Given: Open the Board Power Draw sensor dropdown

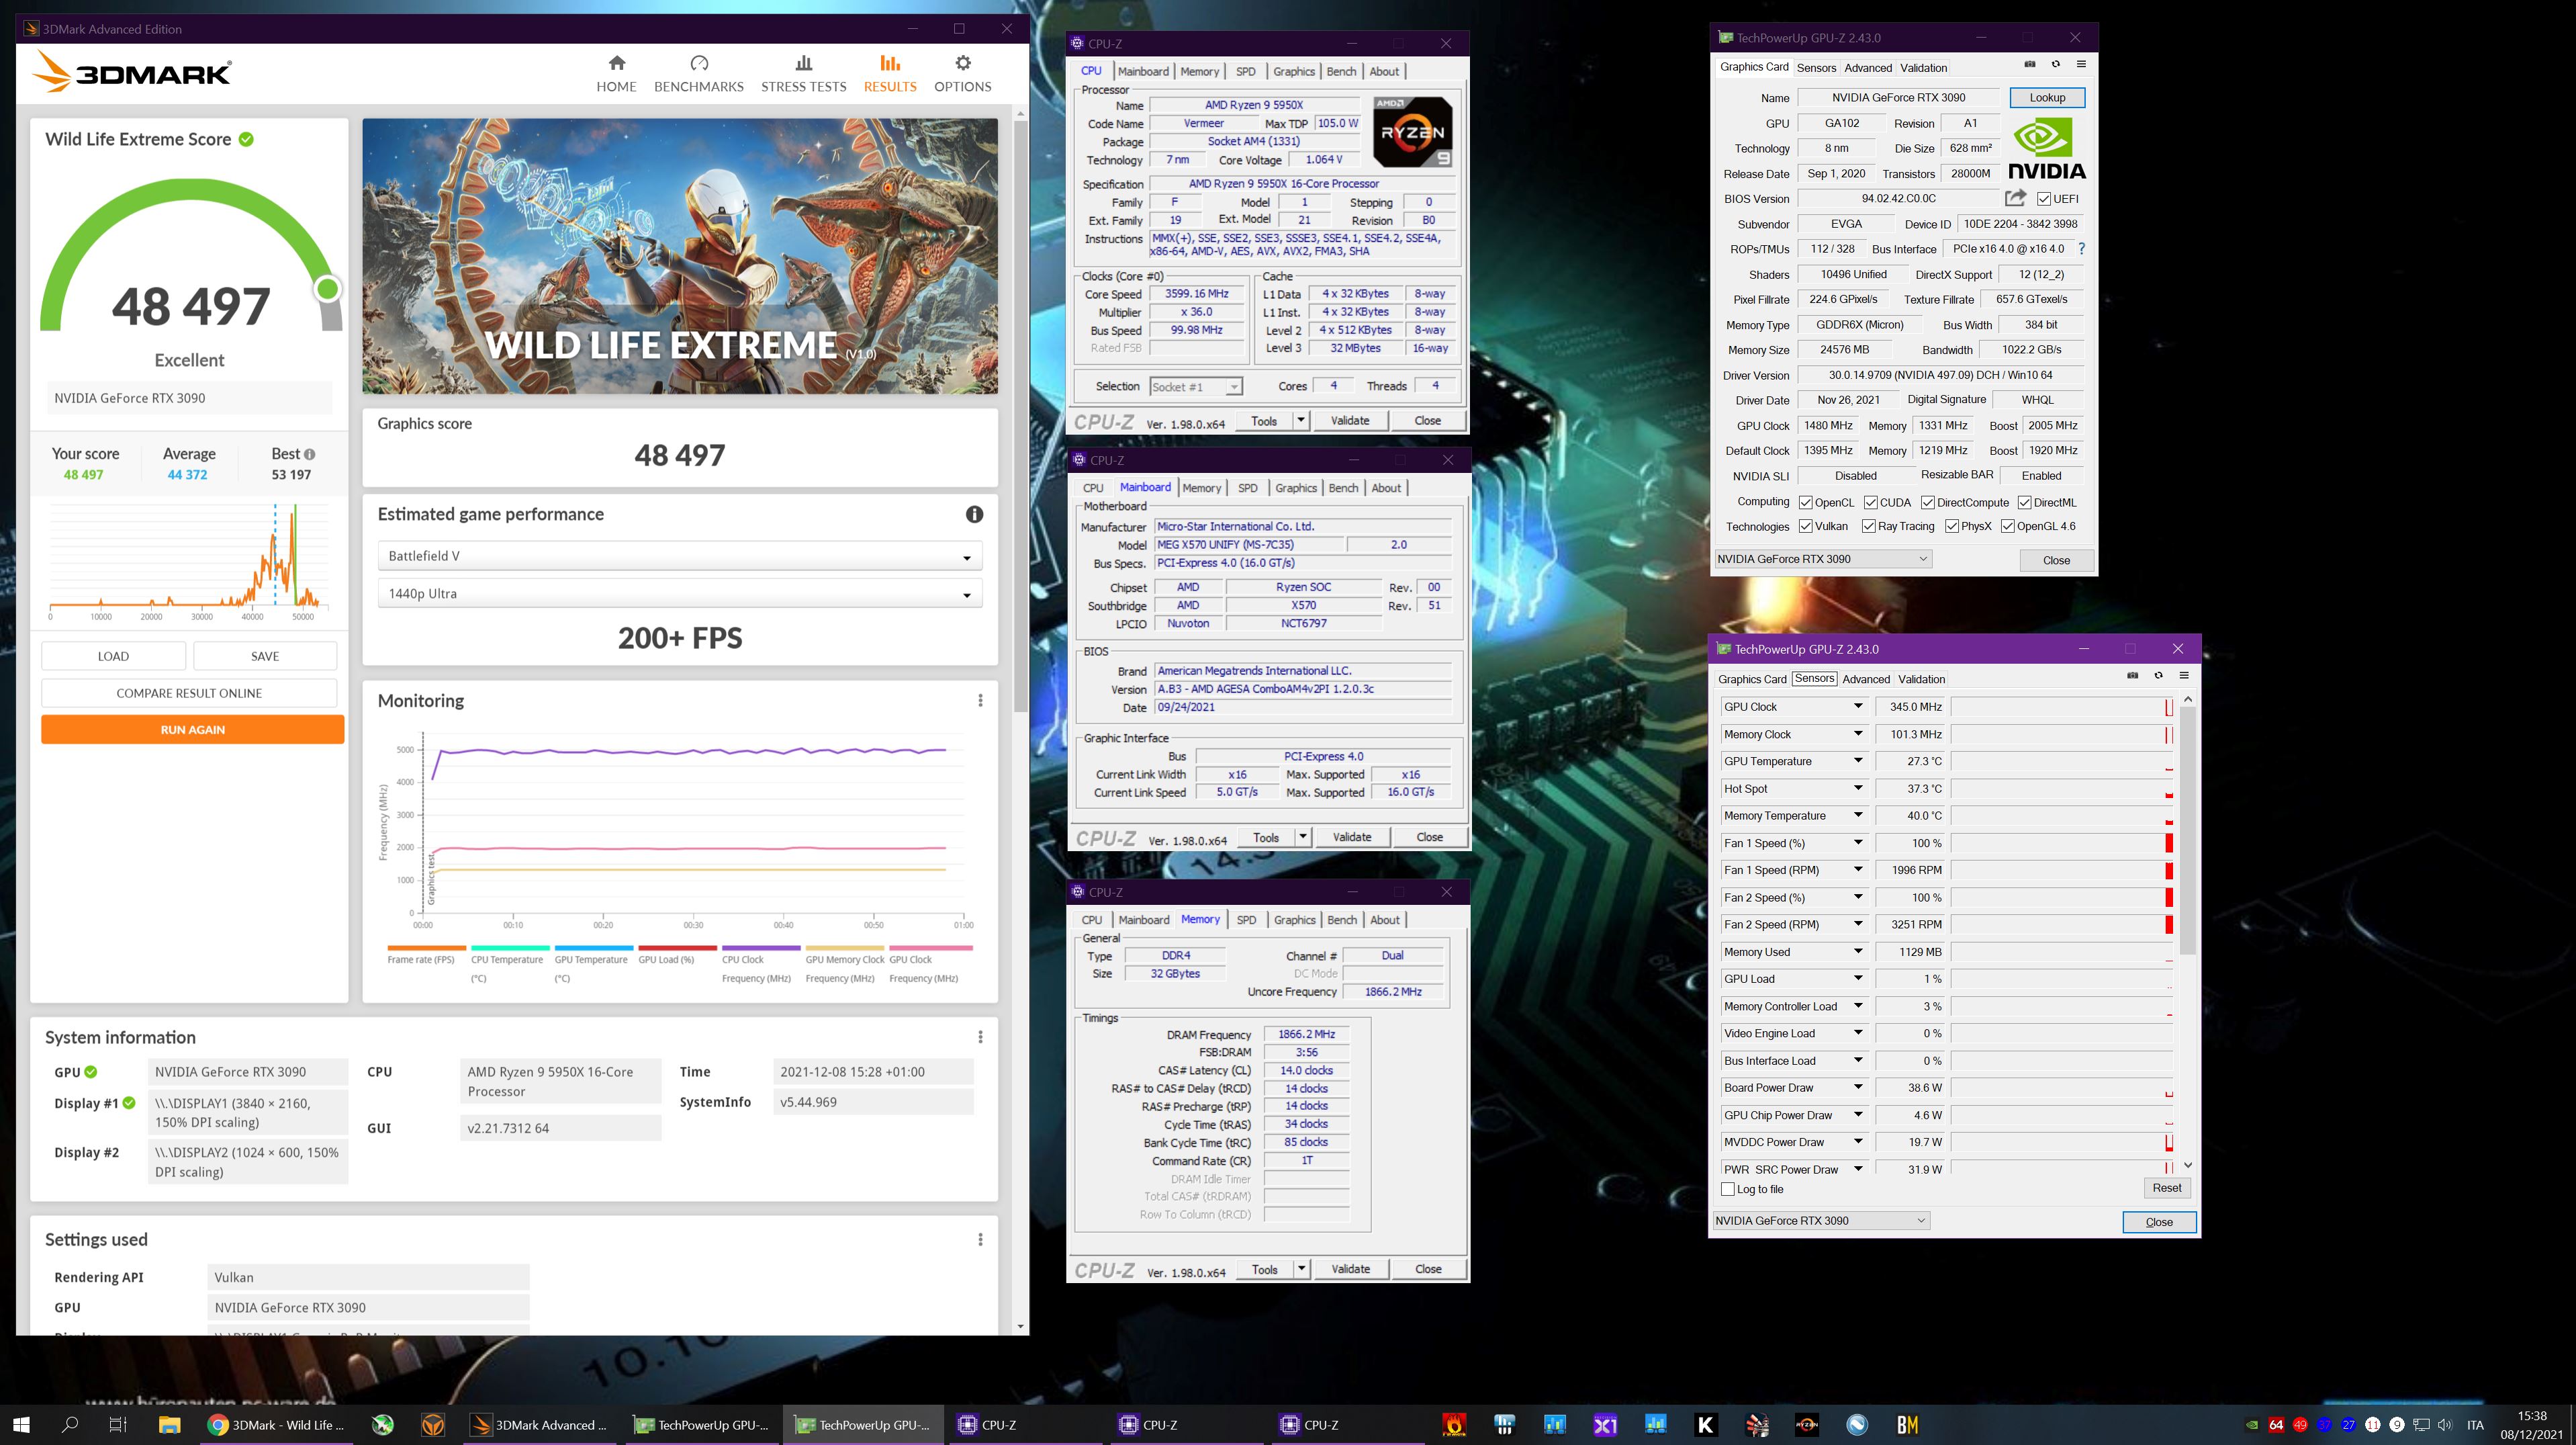Looking at the screenshot, I should [1858, 1088].
